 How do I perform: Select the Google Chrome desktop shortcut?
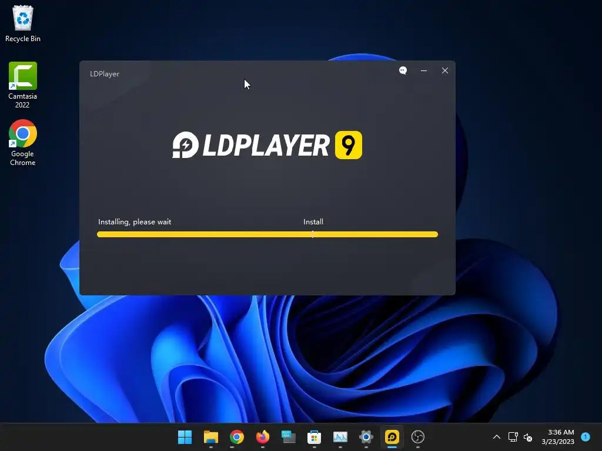point(23,143)
